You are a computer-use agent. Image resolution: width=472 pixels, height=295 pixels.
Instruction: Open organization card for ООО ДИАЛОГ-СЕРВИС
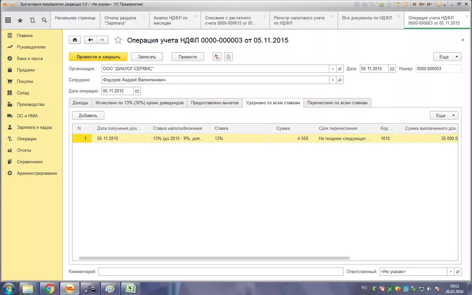340,68
